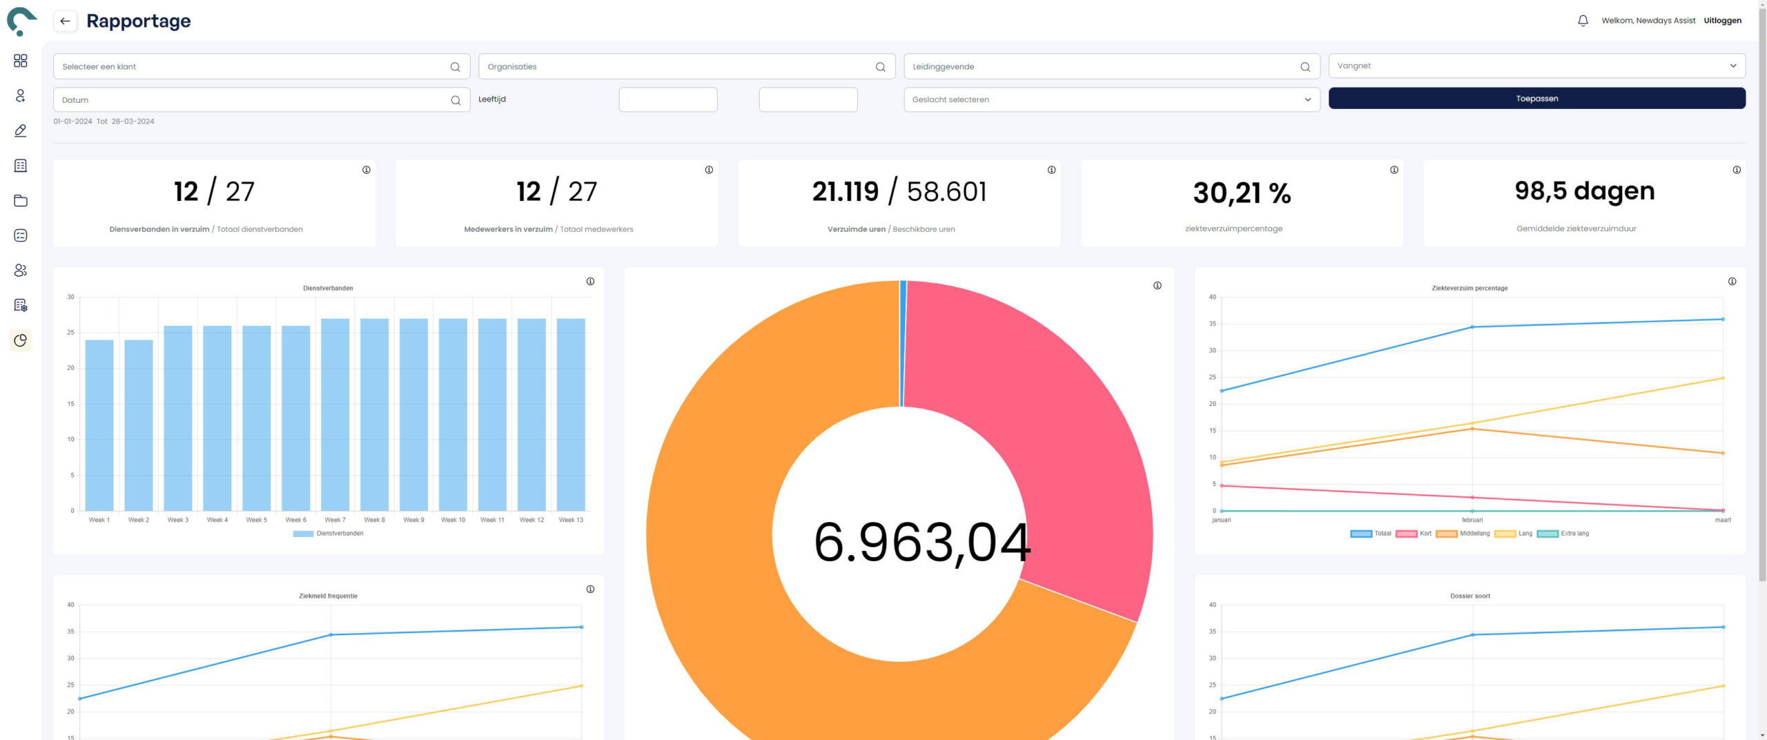This screenshot has height=740, width=1767.
Task: Open the Leidinggevende search selector
Action: pyautogui.click(x=1111, y=67)
